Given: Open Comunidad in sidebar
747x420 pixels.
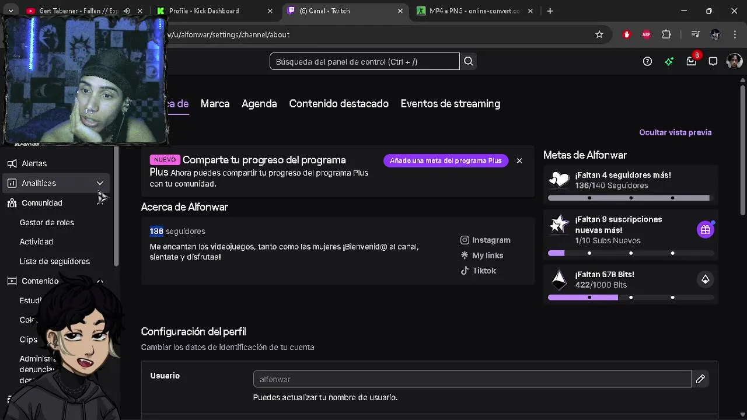Looking at the screenshot, I should tap(42, 203).
